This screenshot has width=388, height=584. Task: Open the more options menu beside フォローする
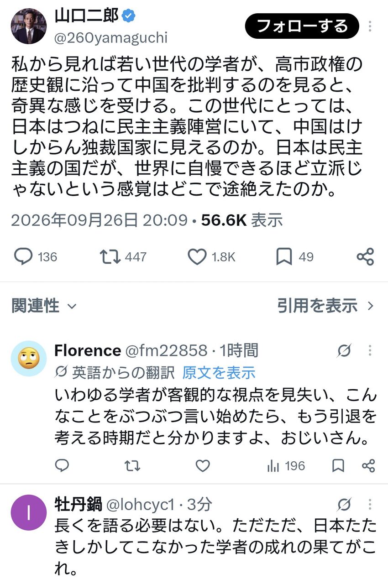[371, 26]
